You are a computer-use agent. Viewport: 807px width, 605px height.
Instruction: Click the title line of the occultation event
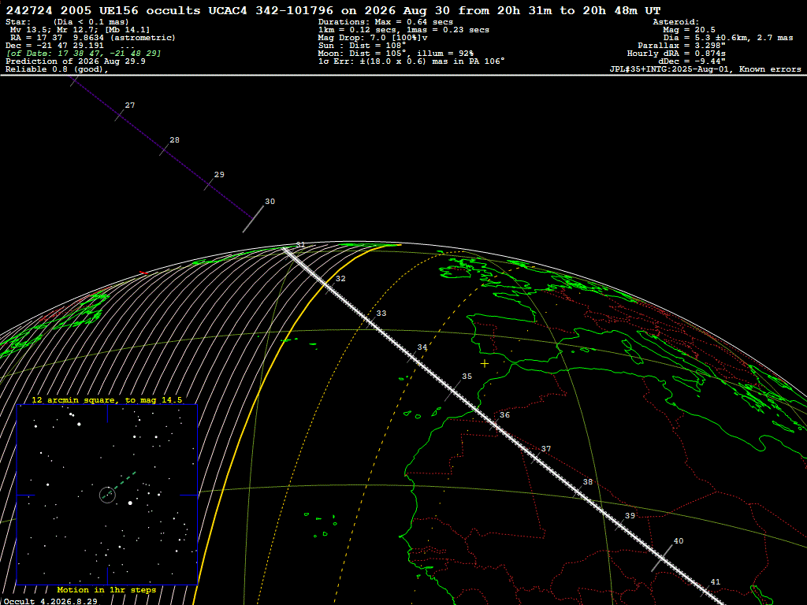pos(333,10)
